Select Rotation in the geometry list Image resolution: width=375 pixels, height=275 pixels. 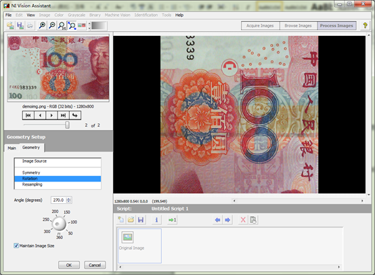coord(58,179)
